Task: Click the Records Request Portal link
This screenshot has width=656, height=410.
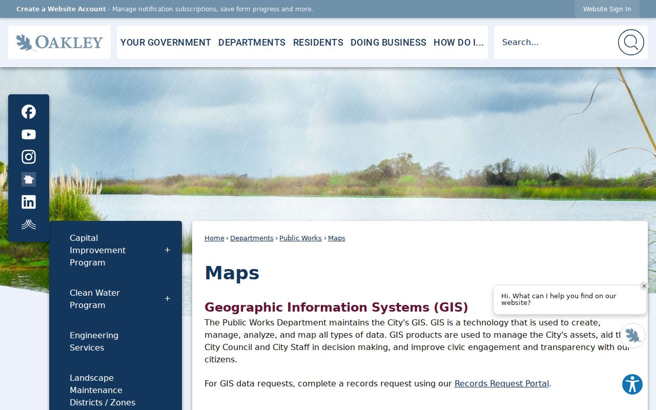Action: (502, 383)
